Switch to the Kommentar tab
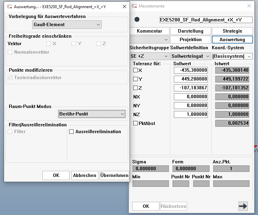The height and width of the screenshot is (215, 258). pyautogui.click(x=149, y=31)
